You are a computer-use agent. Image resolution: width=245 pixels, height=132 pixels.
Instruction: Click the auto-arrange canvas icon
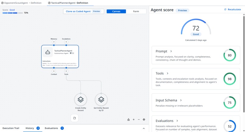[x=129, y=120]
